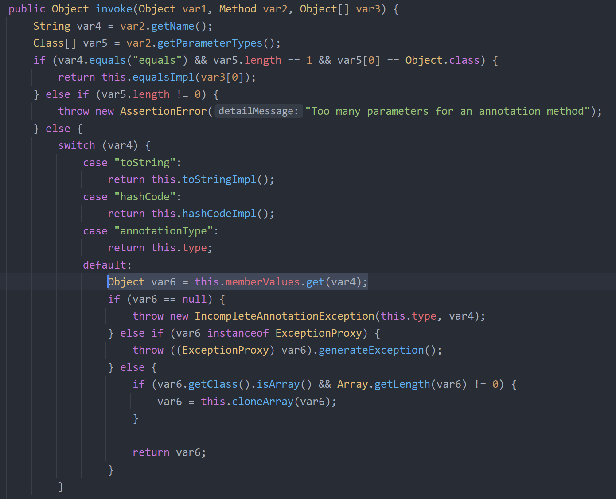Click Array.getLength method call
This screenshot has height=499, width=616.
point(402,384)
